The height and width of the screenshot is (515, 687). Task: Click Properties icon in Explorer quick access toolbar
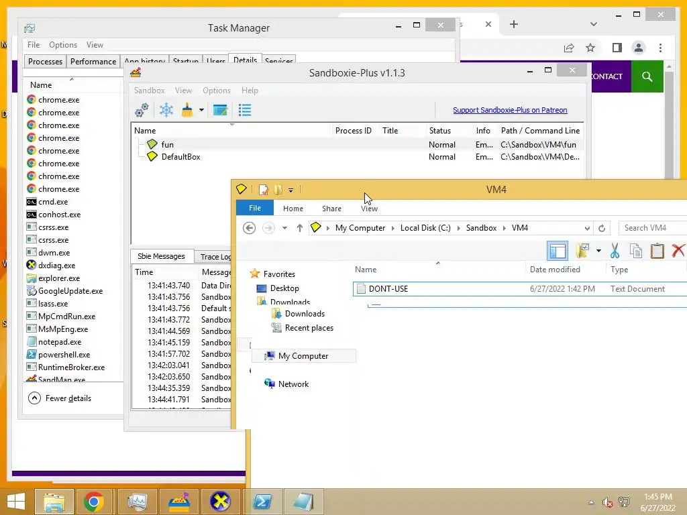click(x=263, y=190)
